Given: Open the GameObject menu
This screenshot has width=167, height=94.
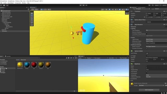Looking at the screenshot, I should [x=11, y=3].
